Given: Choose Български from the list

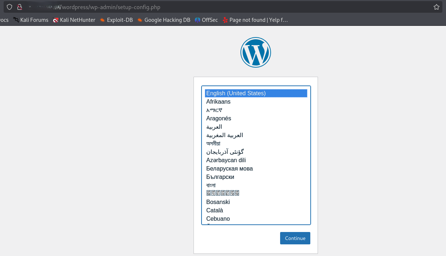Looking at the screenshot, I should pyautogui.click(x=220, y=177).
